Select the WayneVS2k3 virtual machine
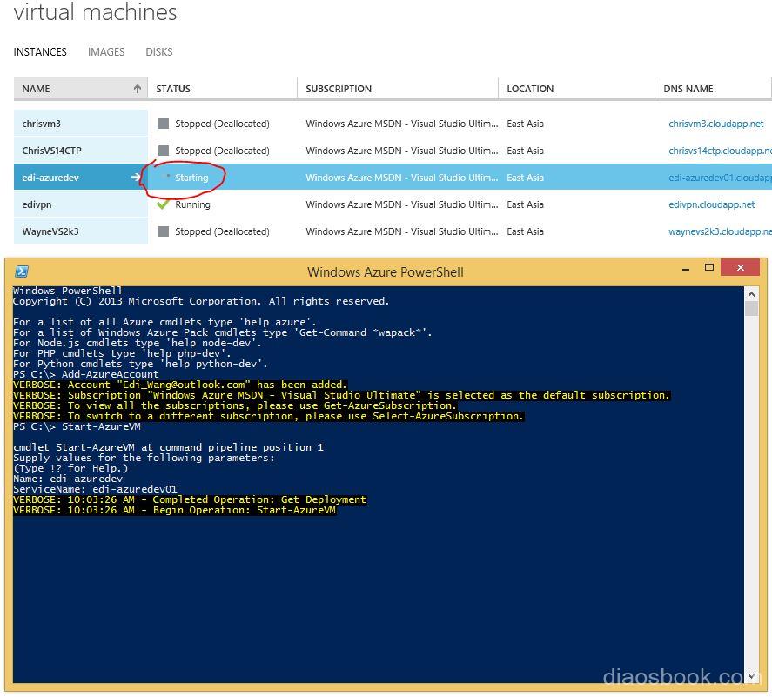The width and height of the screenshot is (772, 697). click(50, 231)
